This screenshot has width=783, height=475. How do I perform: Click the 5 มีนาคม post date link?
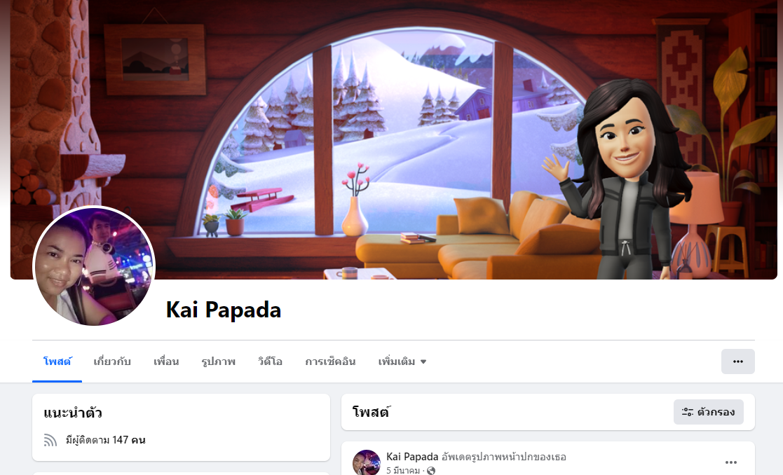402,470
